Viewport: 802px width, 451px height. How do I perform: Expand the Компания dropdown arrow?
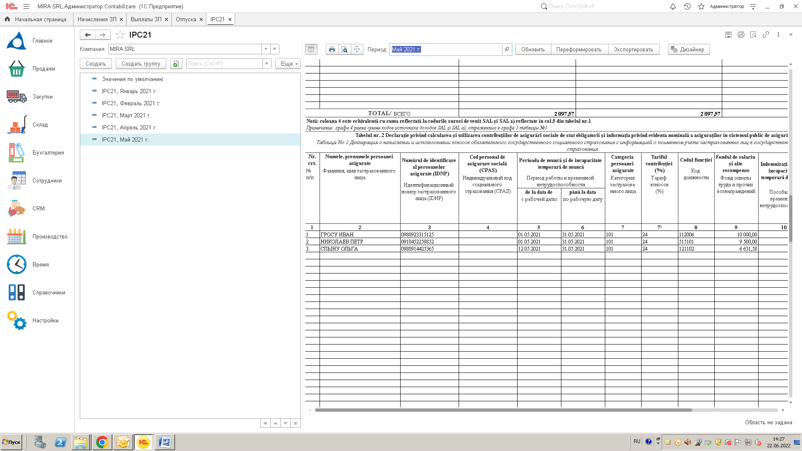point(266,49)
